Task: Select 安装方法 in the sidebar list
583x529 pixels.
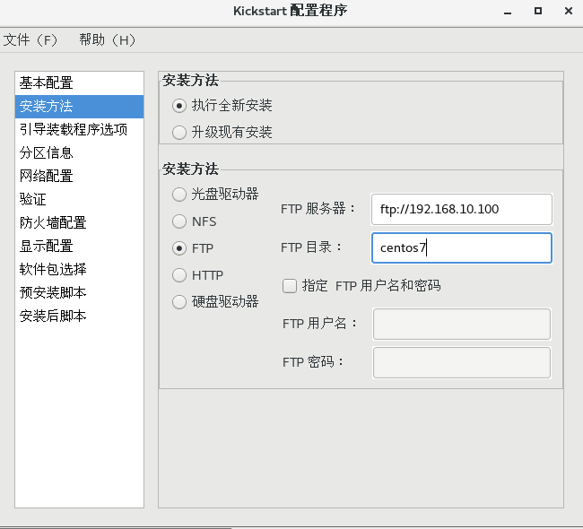Action: pos(79,107)
